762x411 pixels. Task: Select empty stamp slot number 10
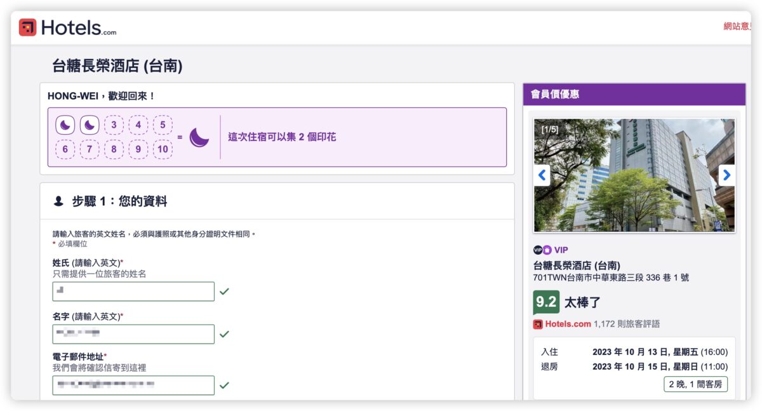pos(163,149)
